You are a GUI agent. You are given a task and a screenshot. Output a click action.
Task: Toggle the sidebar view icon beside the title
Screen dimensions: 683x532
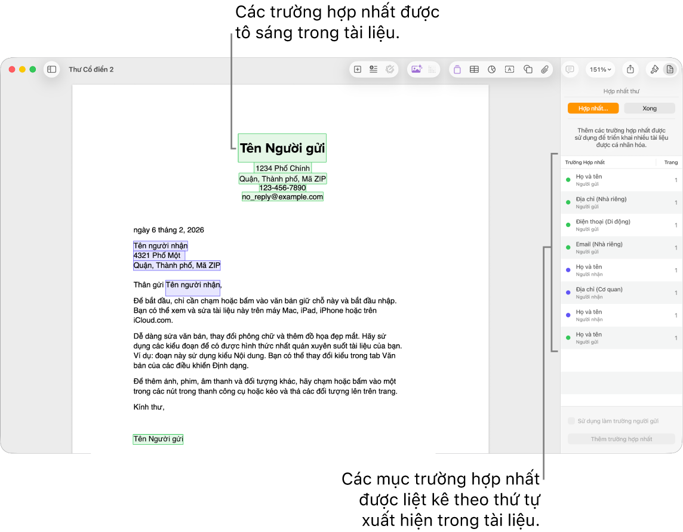pos(51,69)
